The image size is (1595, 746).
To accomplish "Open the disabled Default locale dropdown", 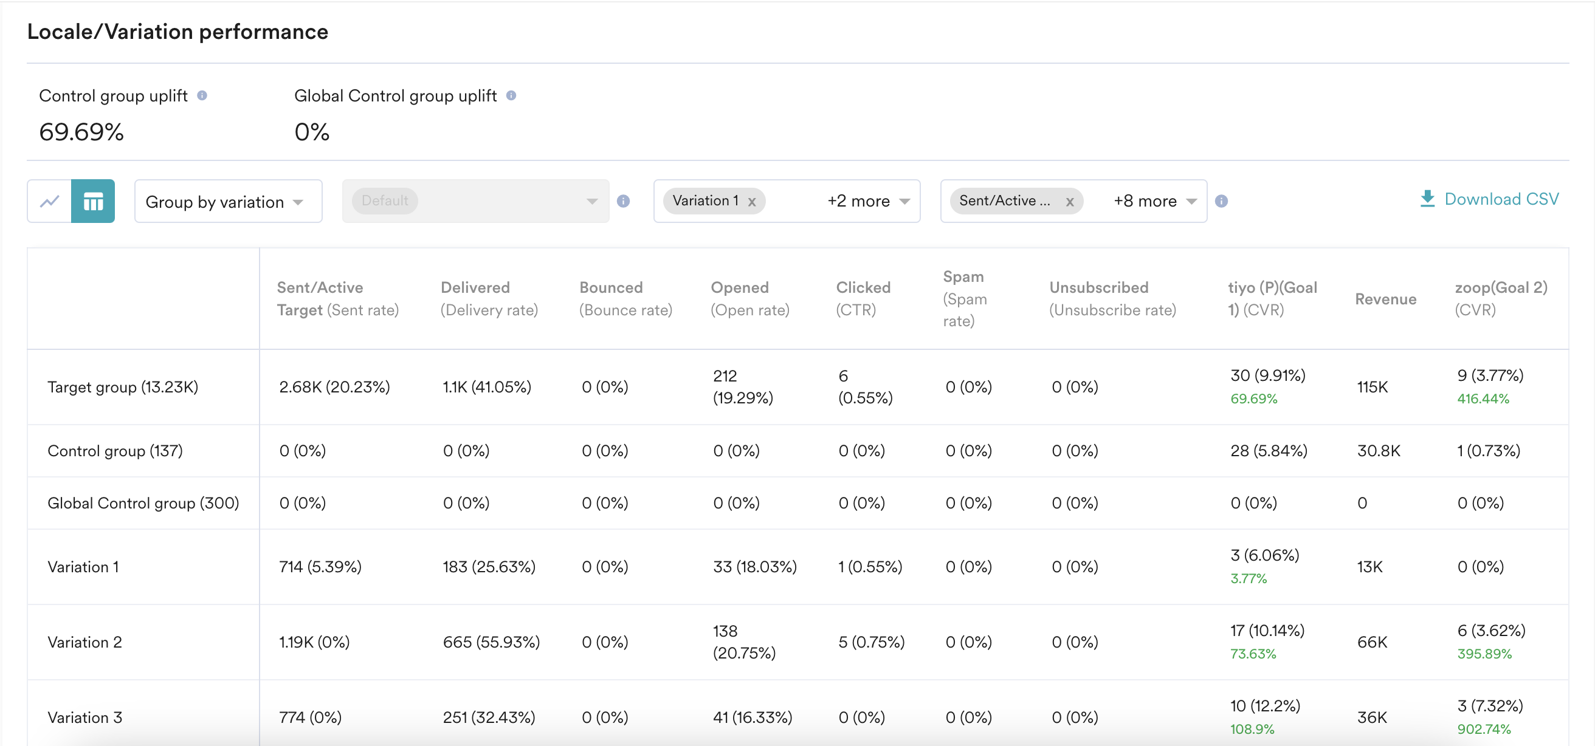I will coord(475,201).
